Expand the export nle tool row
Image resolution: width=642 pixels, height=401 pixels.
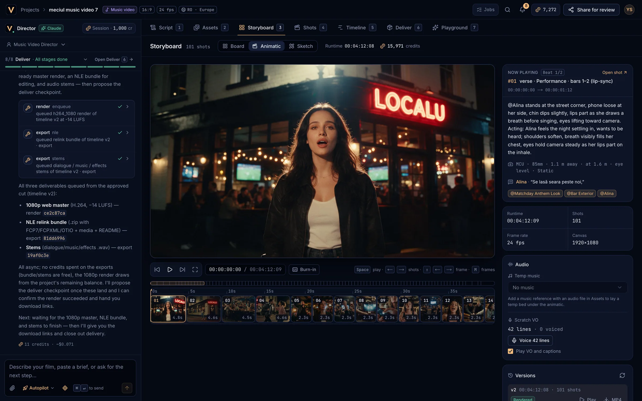[77, 139]
